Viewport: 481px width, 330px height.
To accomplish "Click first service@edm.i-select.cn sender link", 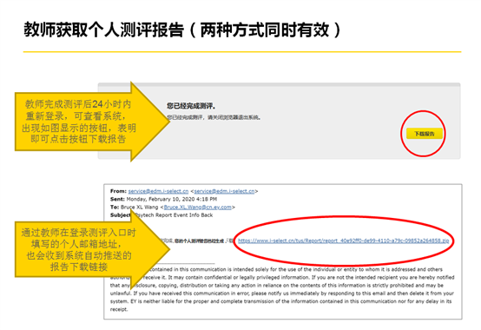I will pos(158,191).
